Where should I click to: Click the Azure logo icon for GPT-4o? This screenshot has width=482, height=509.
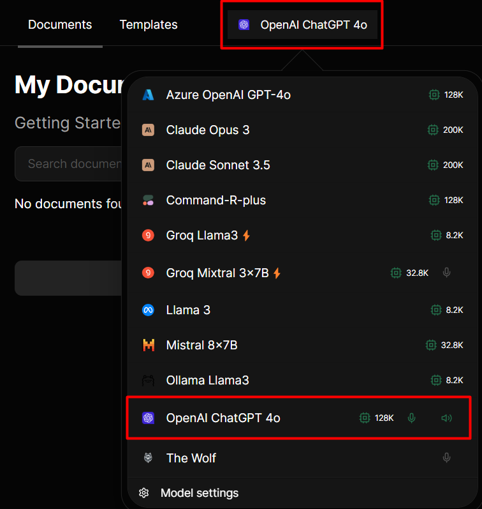pos(148,95)
